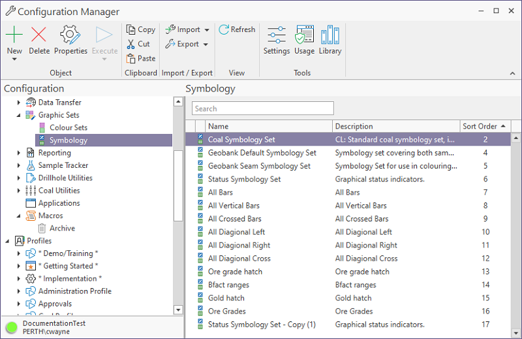Click the Cut scissors button

[x=138, y=44]
